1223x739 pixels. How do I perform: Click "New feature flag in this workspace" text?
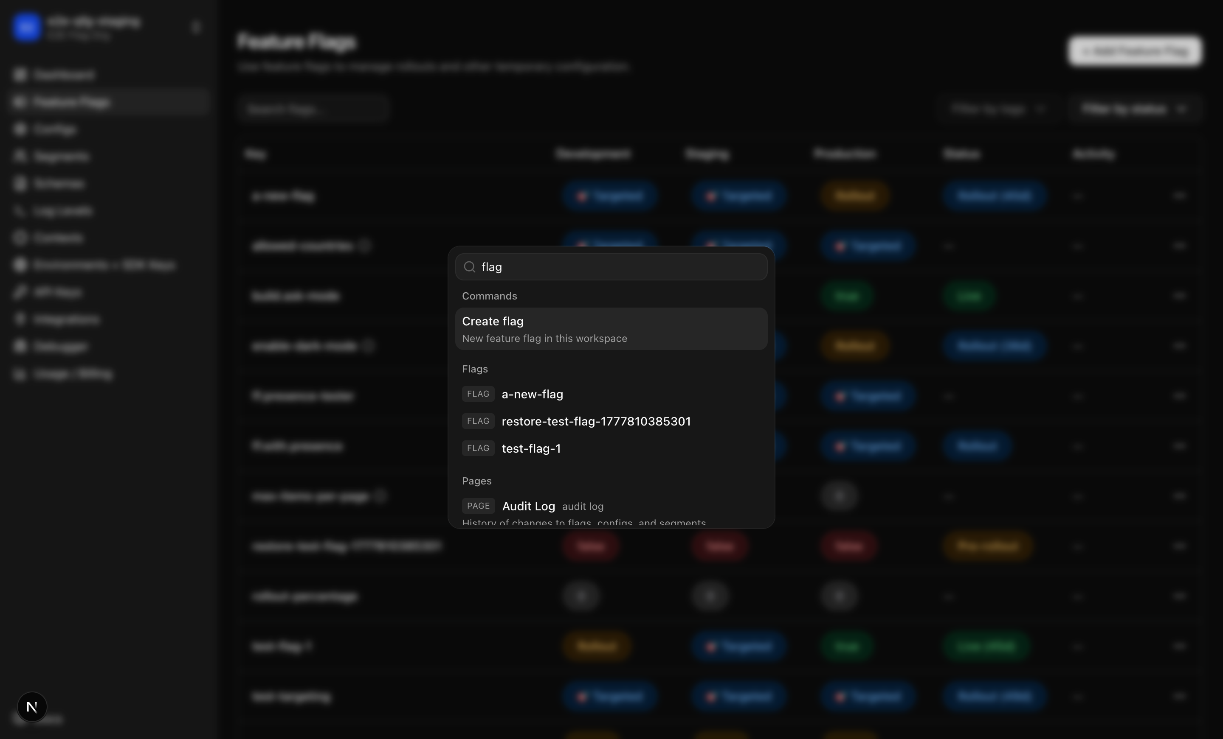pos(544,339)
